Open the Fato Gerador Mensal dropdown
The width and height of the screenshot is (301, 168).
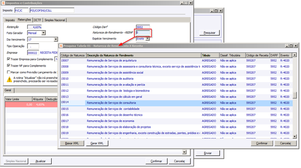point(43,33)
